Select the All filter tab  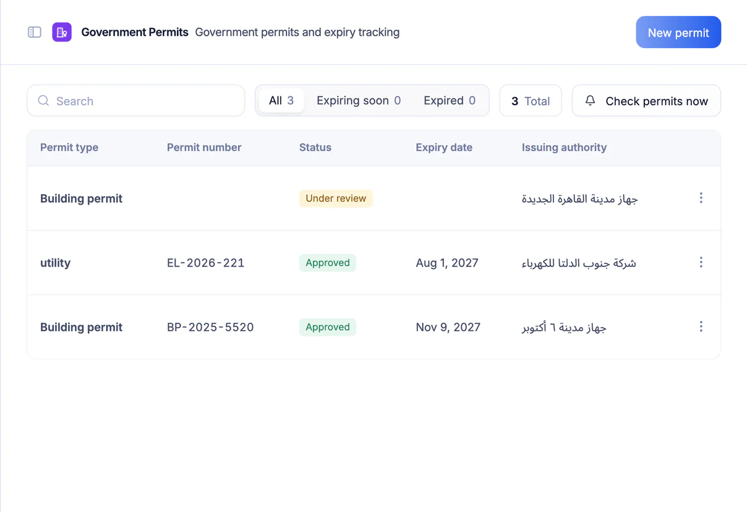[281, 100]
